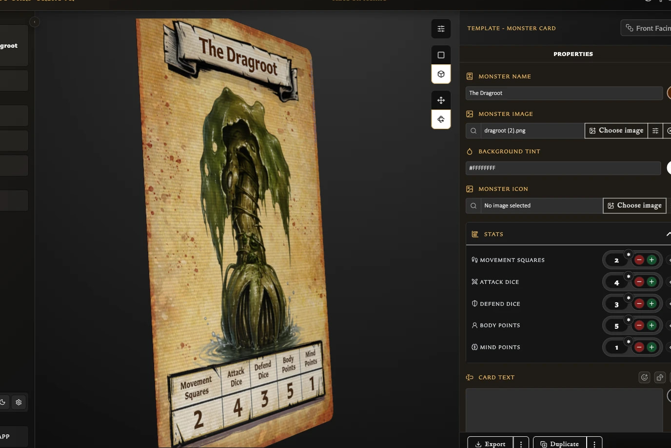The height and width of the screenshot is (448, 671).
Task: Increase Movement Squares value
Action: pos(651,260)
